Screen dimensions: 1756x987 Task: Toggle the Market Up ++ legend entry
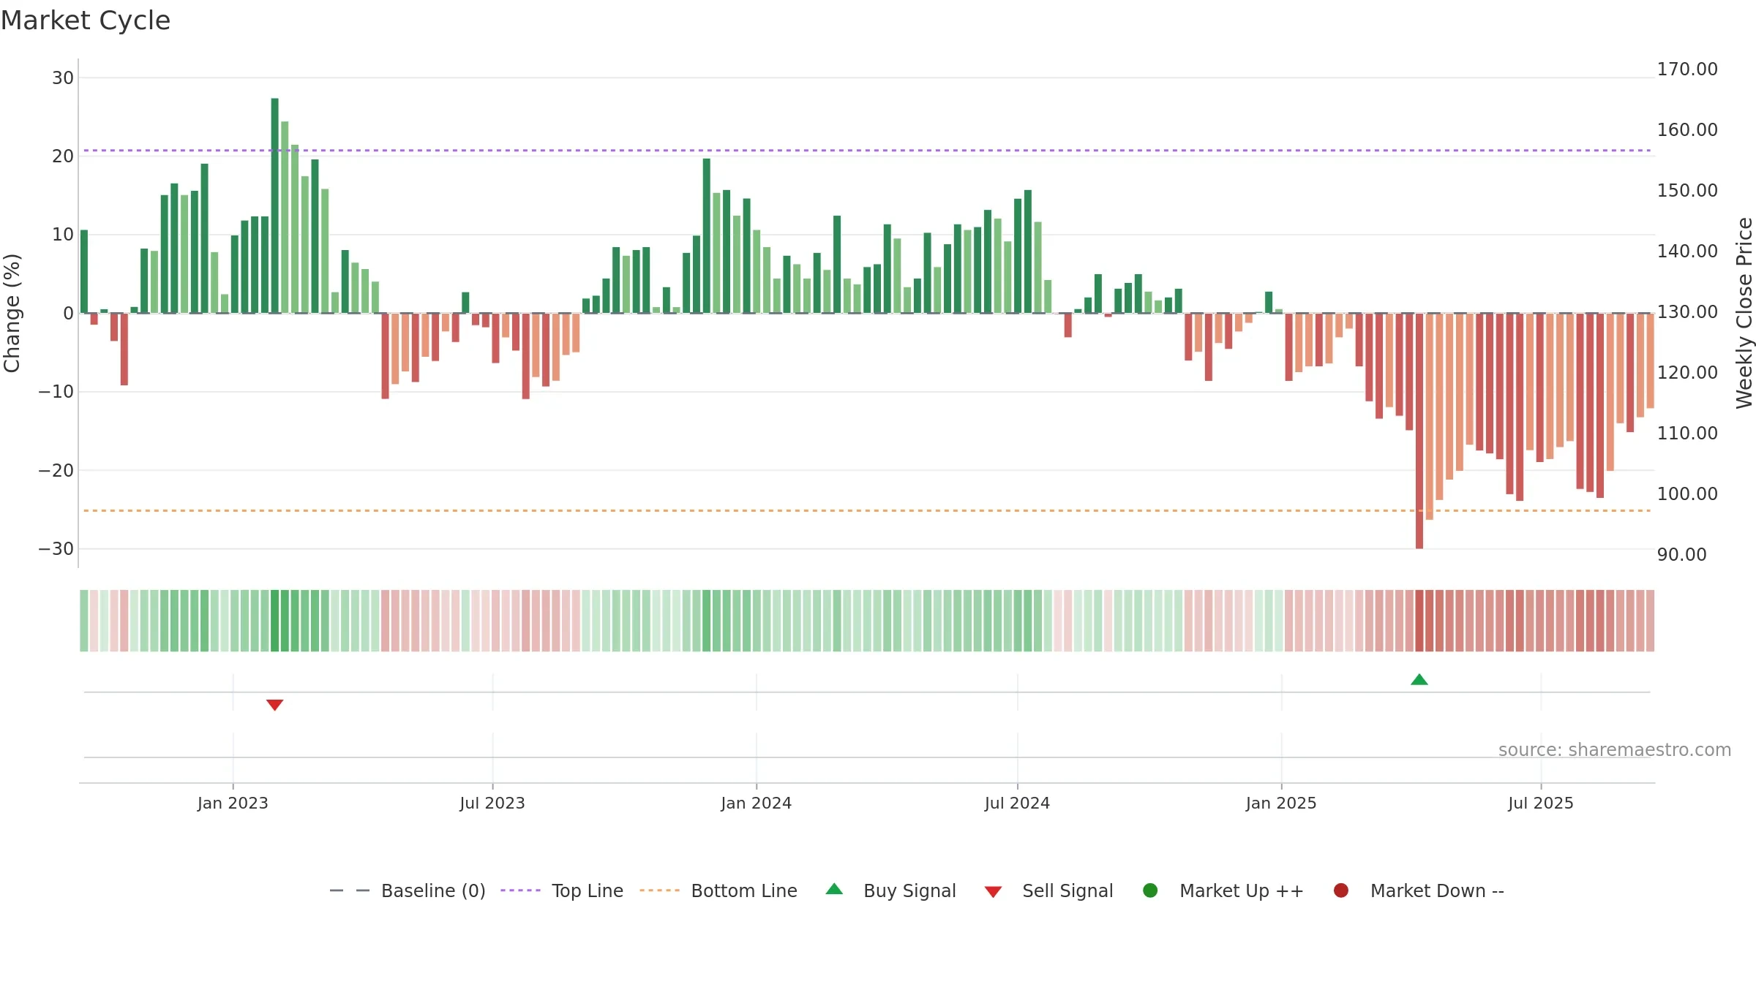pyautogui.click(x=1223, y=890)
